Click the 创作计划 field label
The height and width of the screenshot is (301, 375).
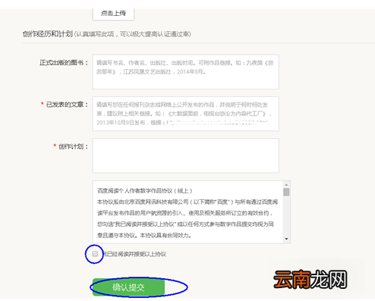[x=73, y=146]
